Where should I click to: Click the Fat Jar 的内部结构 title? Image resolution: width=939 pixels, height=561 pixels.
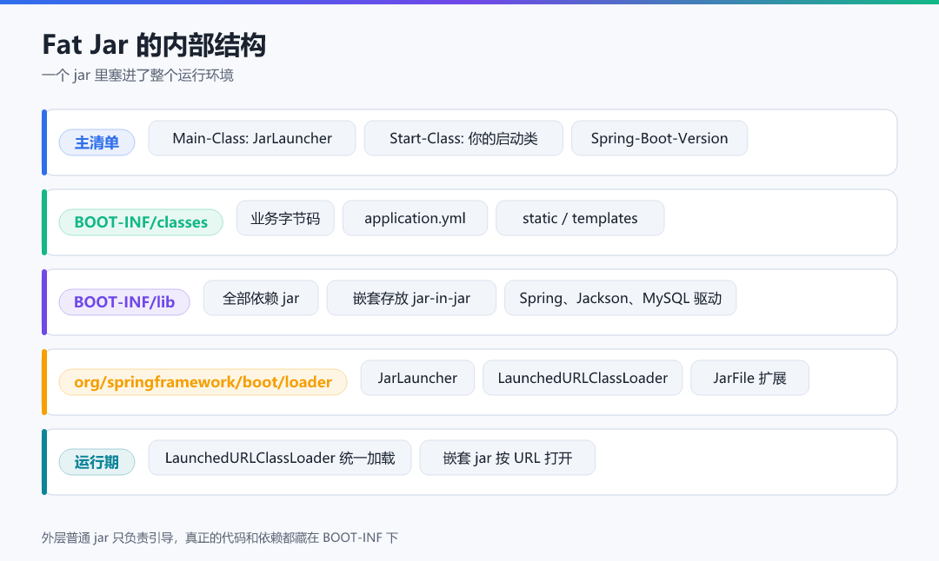tap(154, 45)
